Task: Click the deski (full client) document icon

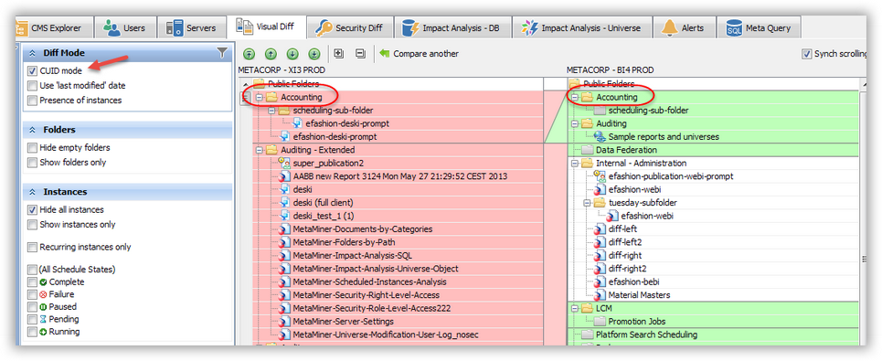Action: click(x=284, y=202)
